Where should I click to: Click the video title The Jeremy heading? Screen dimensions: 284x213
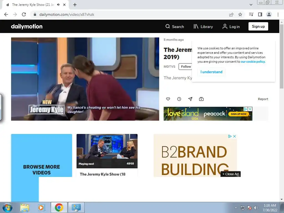178,53
